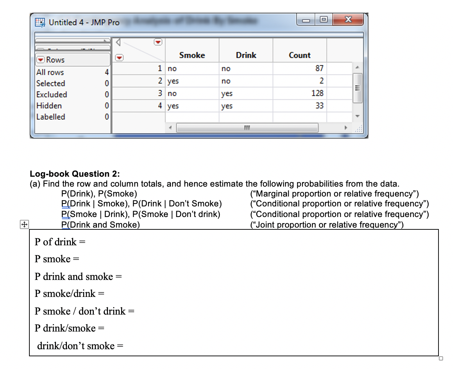The height and width of the screenshot is (369, 453).
Task: Click the All rows label in the Rows panel
Action: point(50,72)
